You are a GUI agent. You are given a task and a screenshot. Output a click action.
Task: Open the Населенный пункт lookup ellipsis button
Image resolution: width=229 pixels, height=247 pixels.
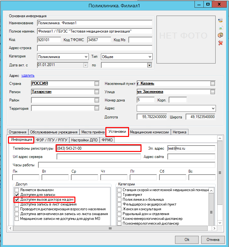[x=213, y=84]
